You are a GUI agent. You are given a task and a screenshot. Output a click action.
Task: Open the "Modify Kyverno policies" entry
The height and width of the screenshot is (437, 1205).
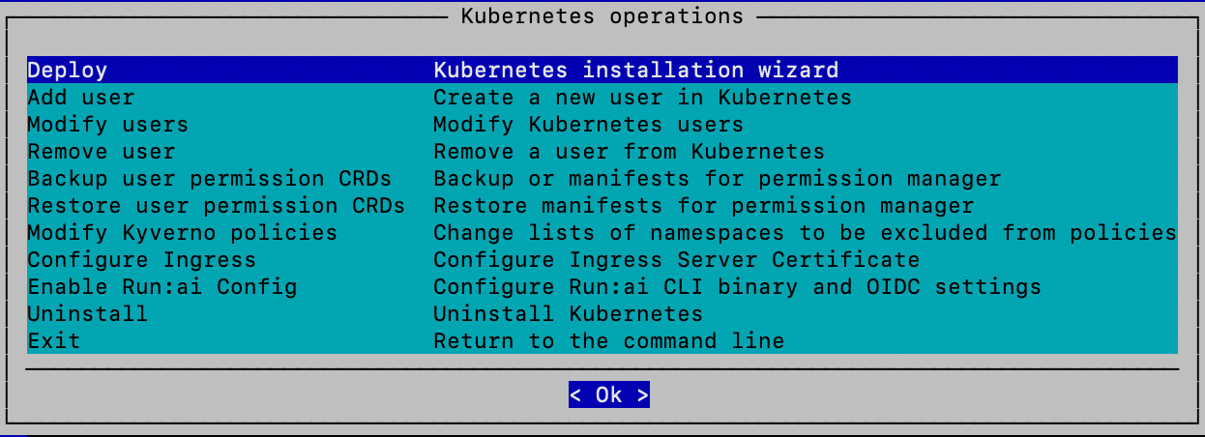point(182,233)
